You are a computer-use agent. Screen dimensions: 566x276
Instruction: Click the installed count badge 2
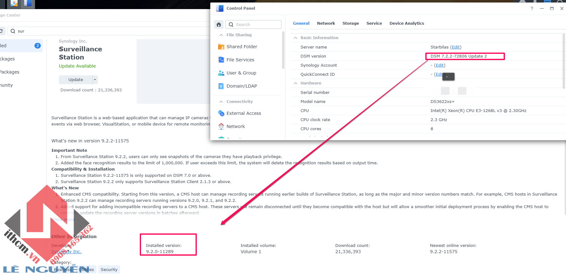click(x=38, y=46)
